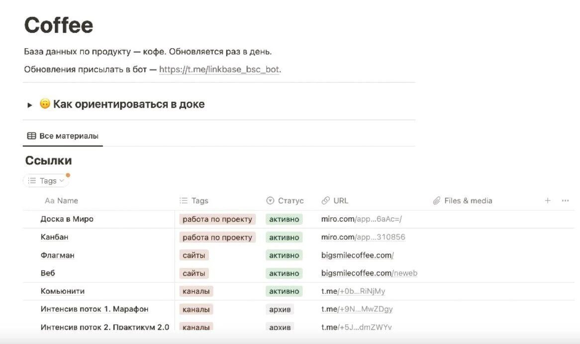Click the paperclip icon for Files & media

437,201
